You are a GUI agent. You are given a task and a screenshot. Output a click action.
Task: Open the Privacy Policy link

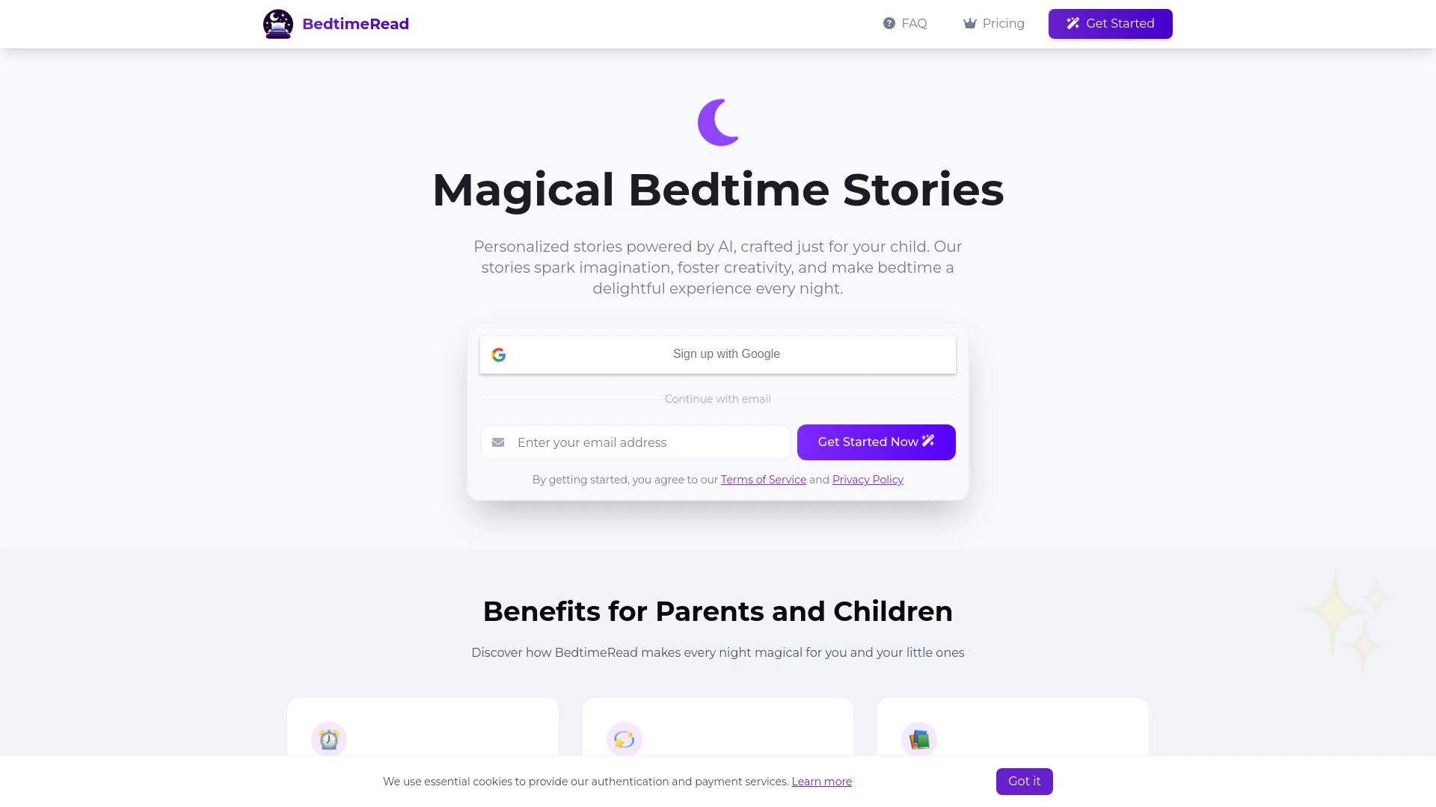(x=868, y=479)
